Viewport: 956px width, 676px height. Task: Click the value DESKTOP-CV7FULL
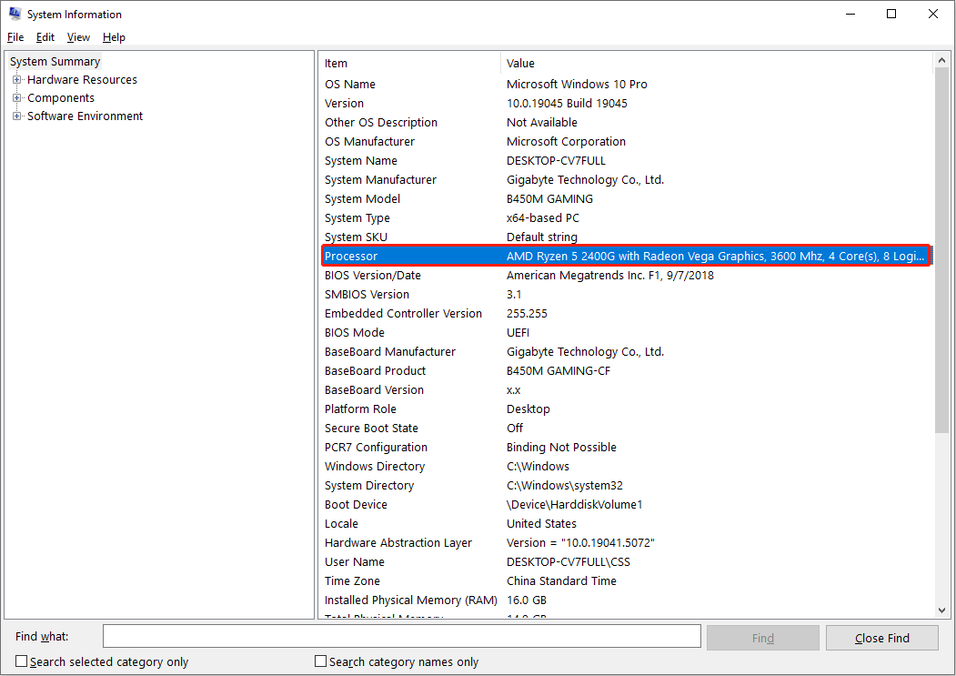coord(556,160)
